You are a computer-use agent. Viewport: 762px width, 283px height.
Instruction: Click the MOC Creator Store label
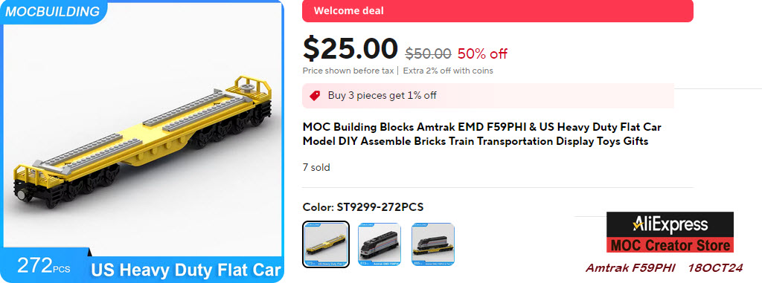coord(670,245)
